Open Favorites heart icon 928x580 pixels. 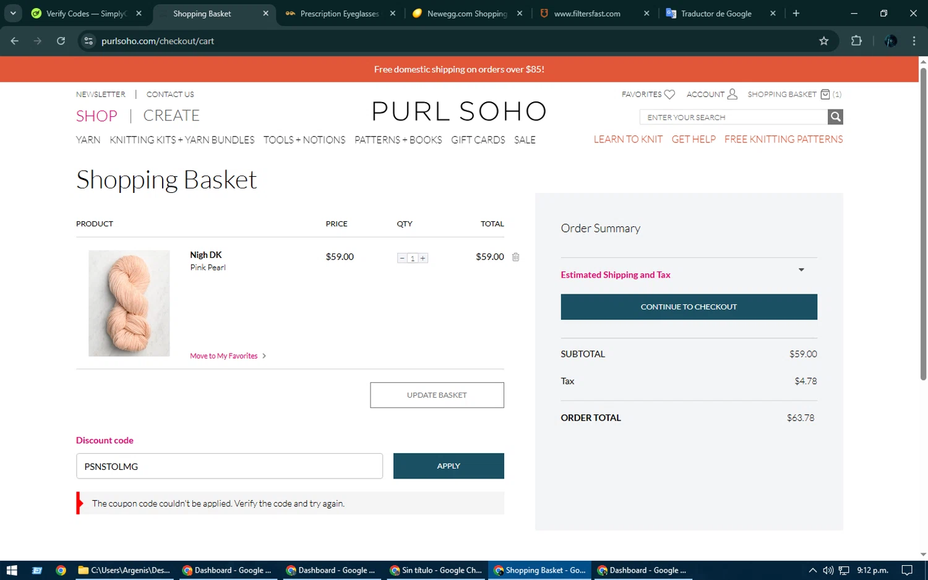click(x=669, y=95)
